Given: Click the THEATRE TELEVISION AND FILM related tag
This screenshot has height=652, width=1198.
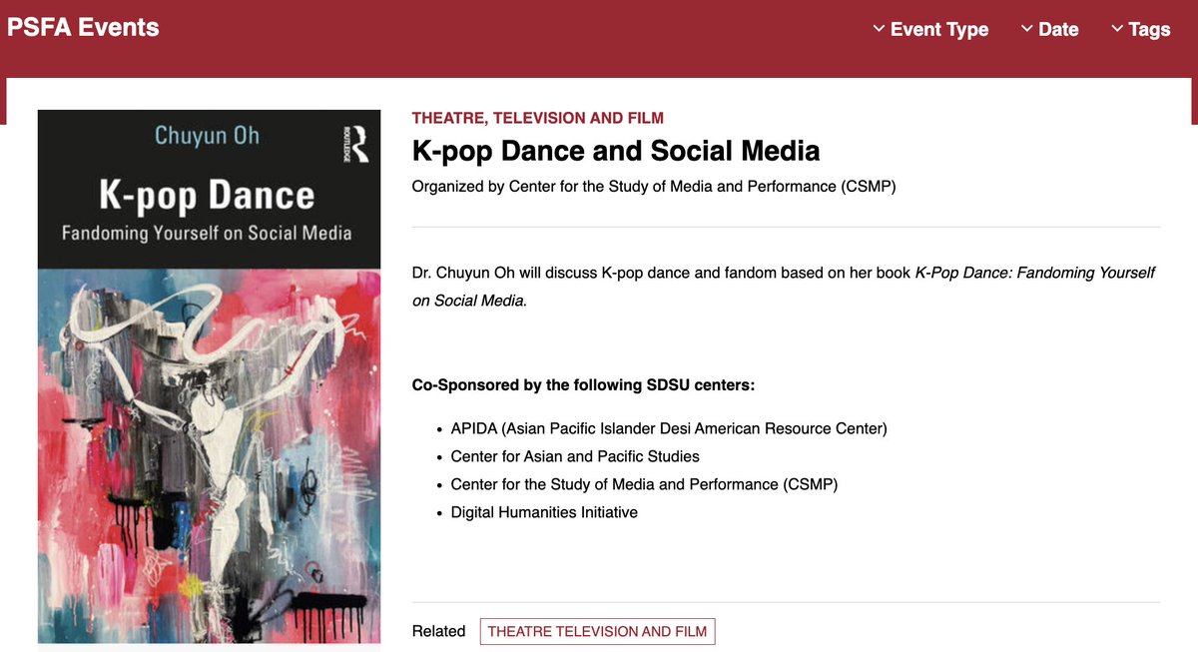Looking at the screenshot, I should pyautogui.click(x=597, y=631).
